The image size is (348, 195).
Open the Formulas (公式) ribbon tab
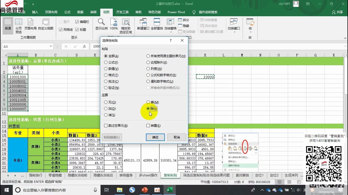tap(67, 12)
